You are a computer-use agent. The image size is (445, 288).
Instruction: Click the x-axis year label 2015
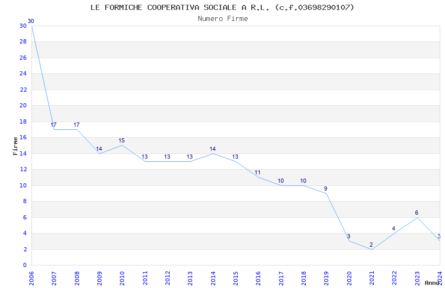coord(236,278)
